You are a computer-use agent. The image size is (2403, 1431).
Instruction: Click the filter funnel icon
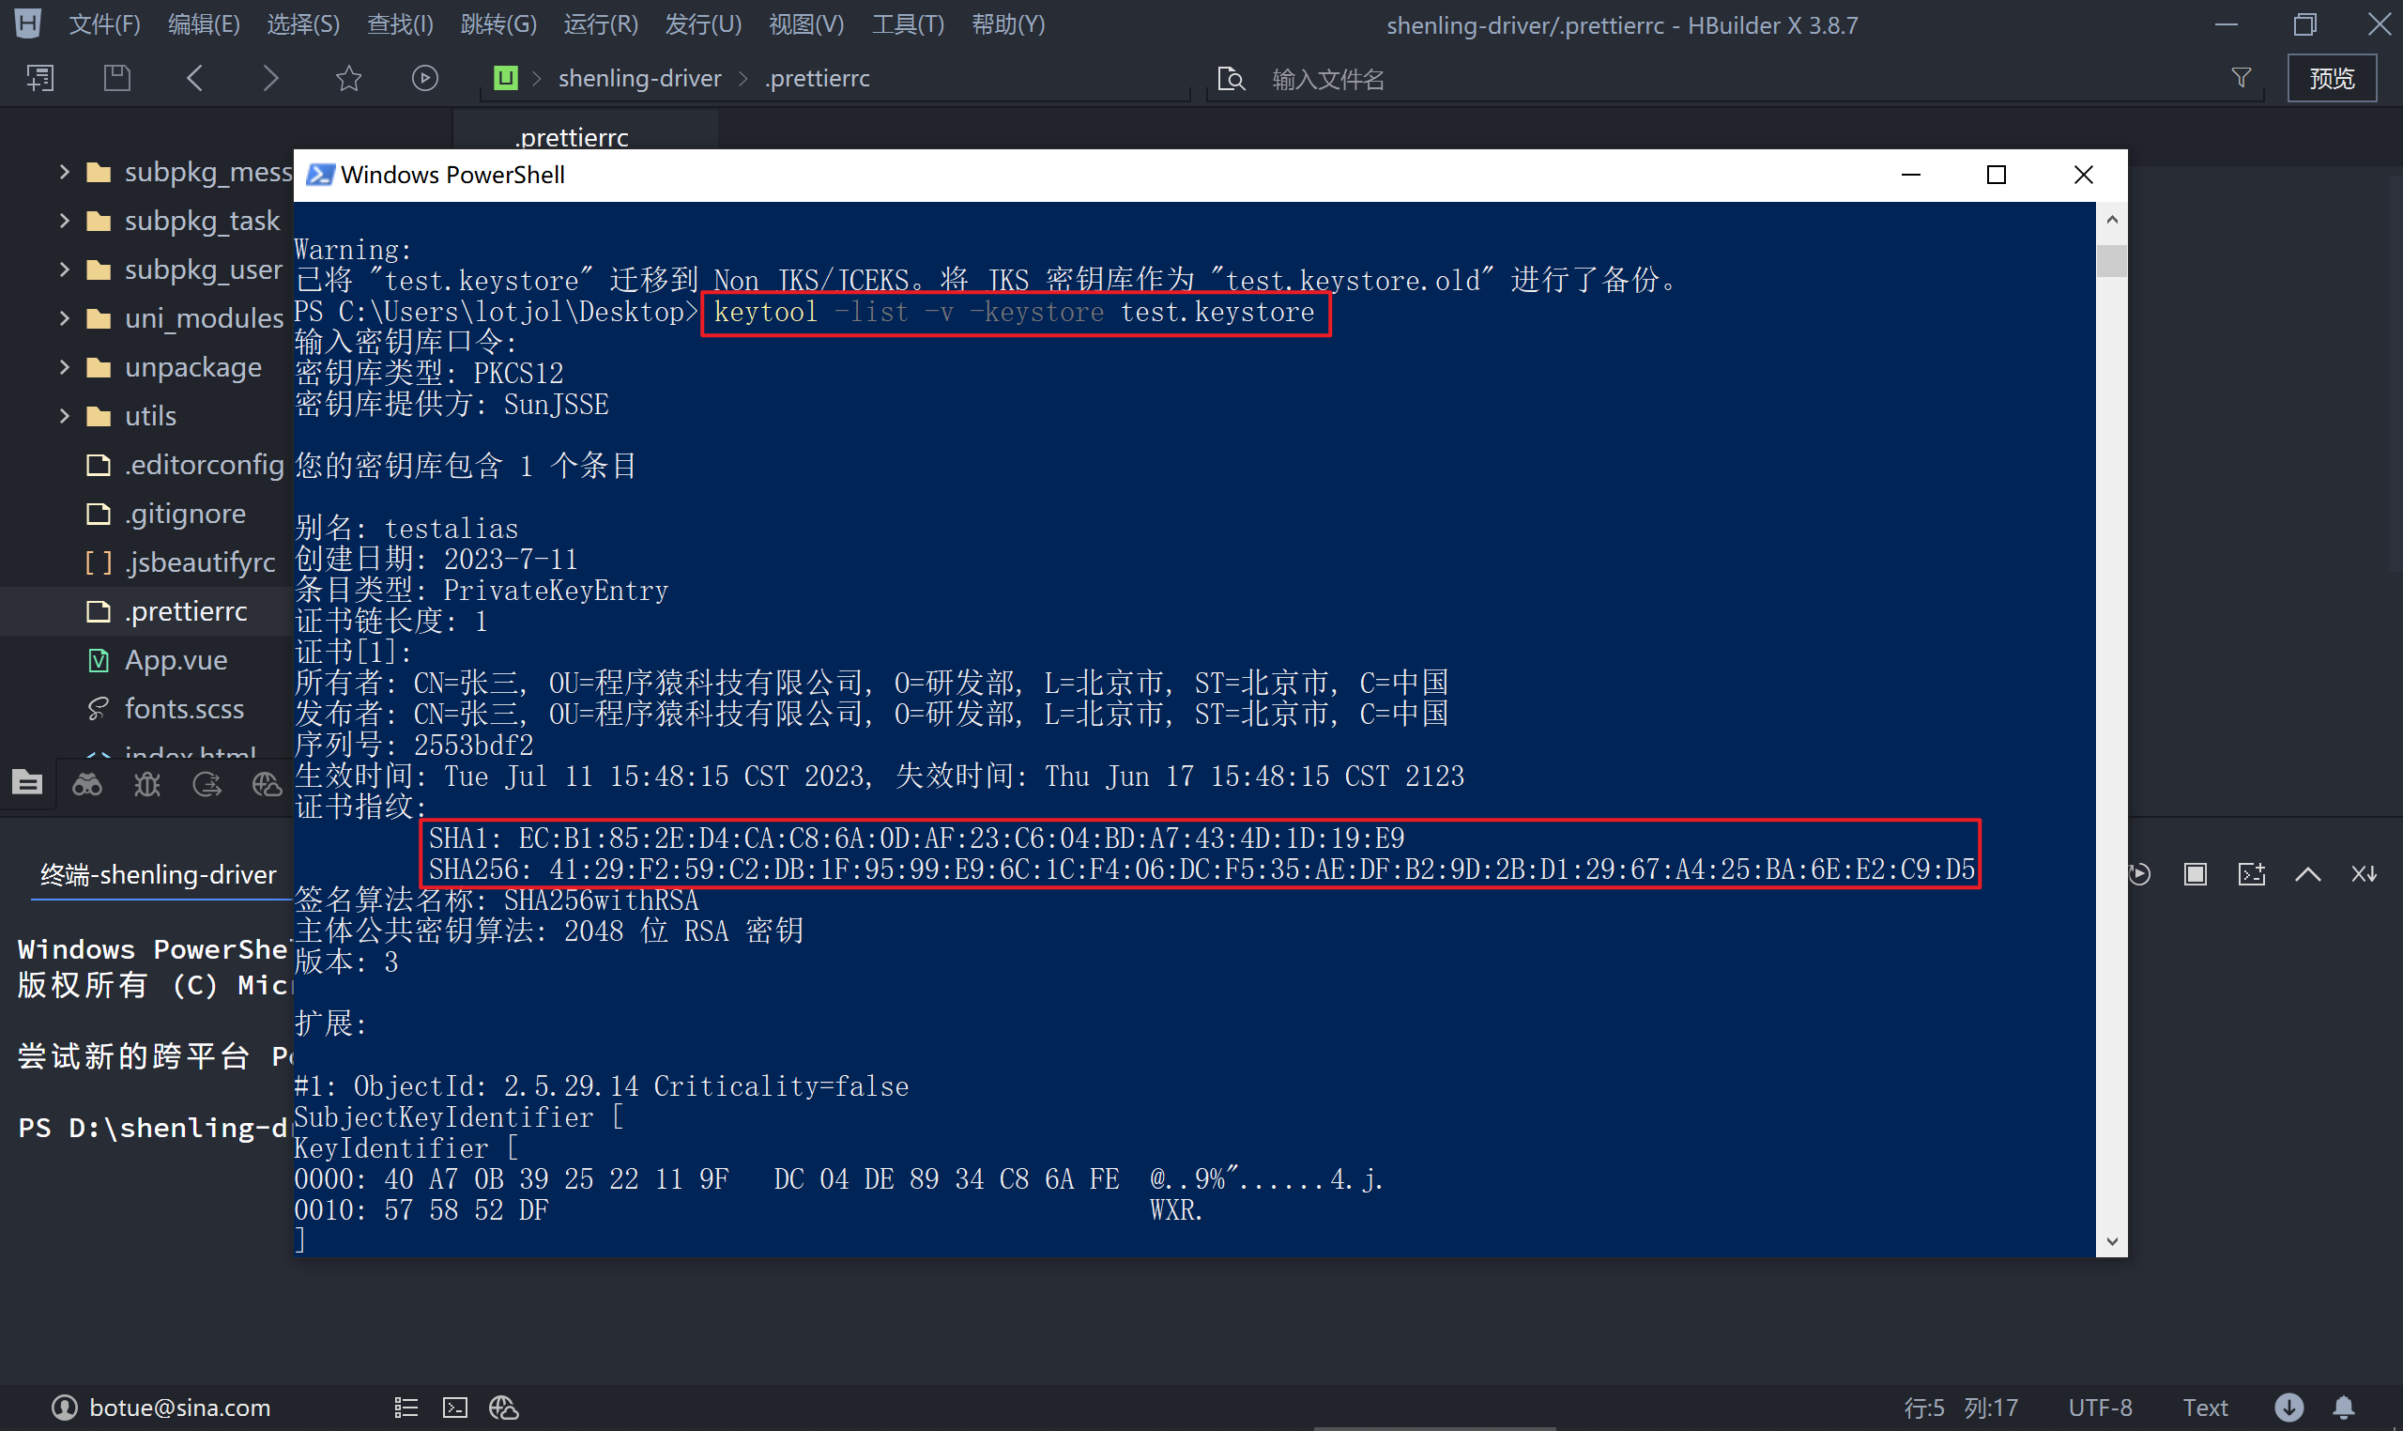click(x=2241, y=78)
